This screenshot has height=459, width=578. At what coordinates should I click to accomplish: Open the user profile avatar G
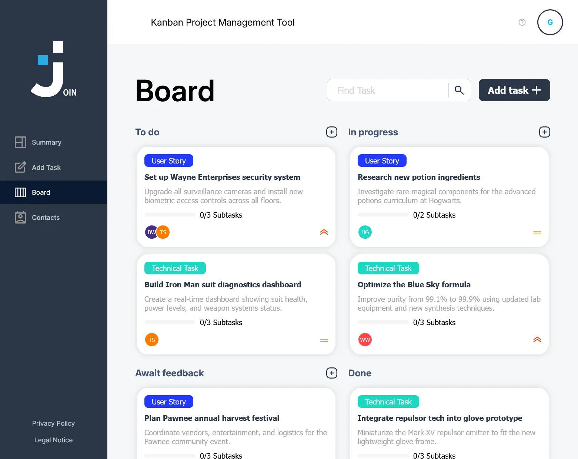click(x=550, y=22)
